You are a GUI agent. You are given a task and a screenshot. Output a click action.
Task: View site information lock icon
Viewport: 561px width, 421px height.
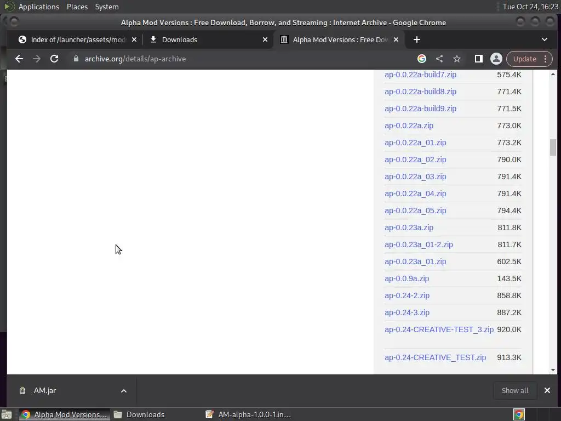76,59
